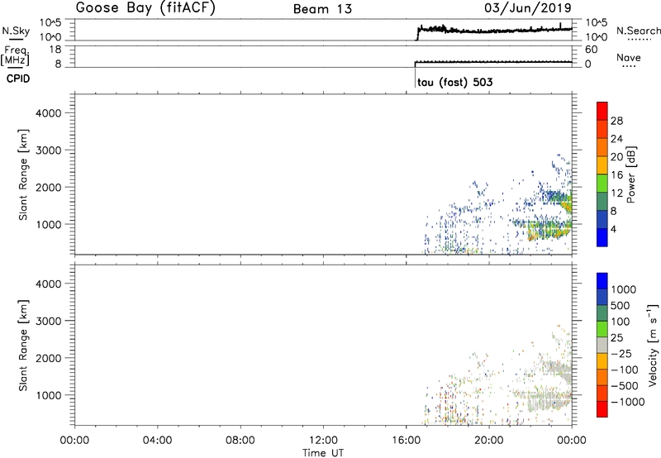
Task: Click the 'Nave' legend label
Action: 629,57
